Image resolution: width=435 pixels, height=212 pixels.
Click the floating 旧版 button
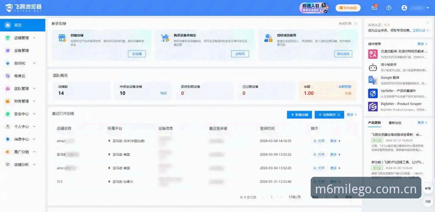click(x=428, y=201)
